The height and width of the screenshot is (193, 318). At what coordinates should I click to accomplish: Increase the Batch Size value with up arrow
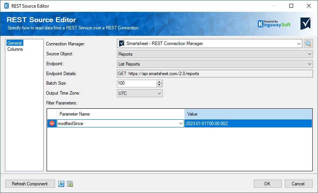(x=159, y=82)
